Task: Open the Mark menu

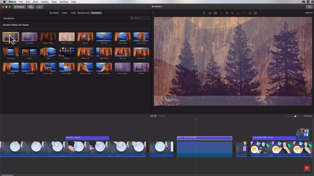Action: [36, 2]
